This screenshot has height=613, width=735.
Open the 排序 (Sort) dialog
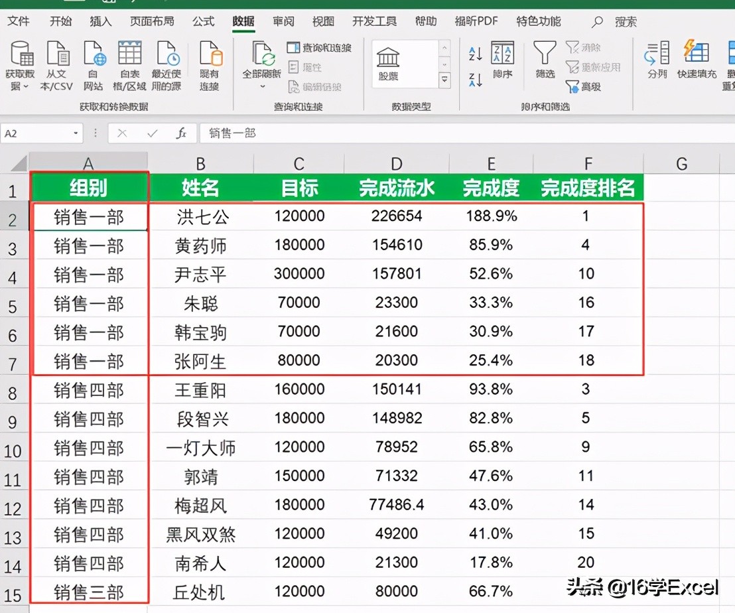coord(503,60)
